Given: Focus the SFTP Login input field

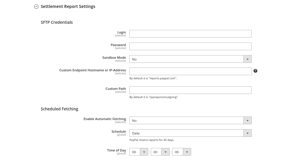Looking at the screenshot, I should point(190,34).
